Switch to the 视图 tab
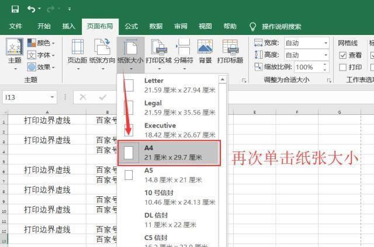 (205, 26)
